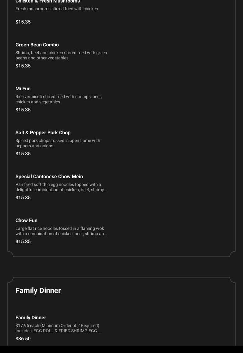Viewport: 243px width, 353px height.
Task: Open the Green Bean Combo menu item
Action: [x=37, y=45]
